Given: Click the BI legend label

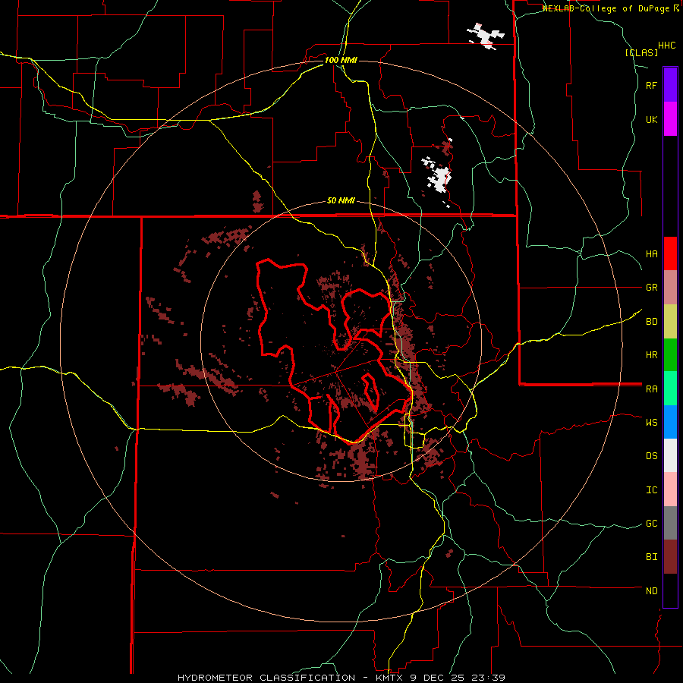Looking at the screenshot, I should [x=651, y=557].
